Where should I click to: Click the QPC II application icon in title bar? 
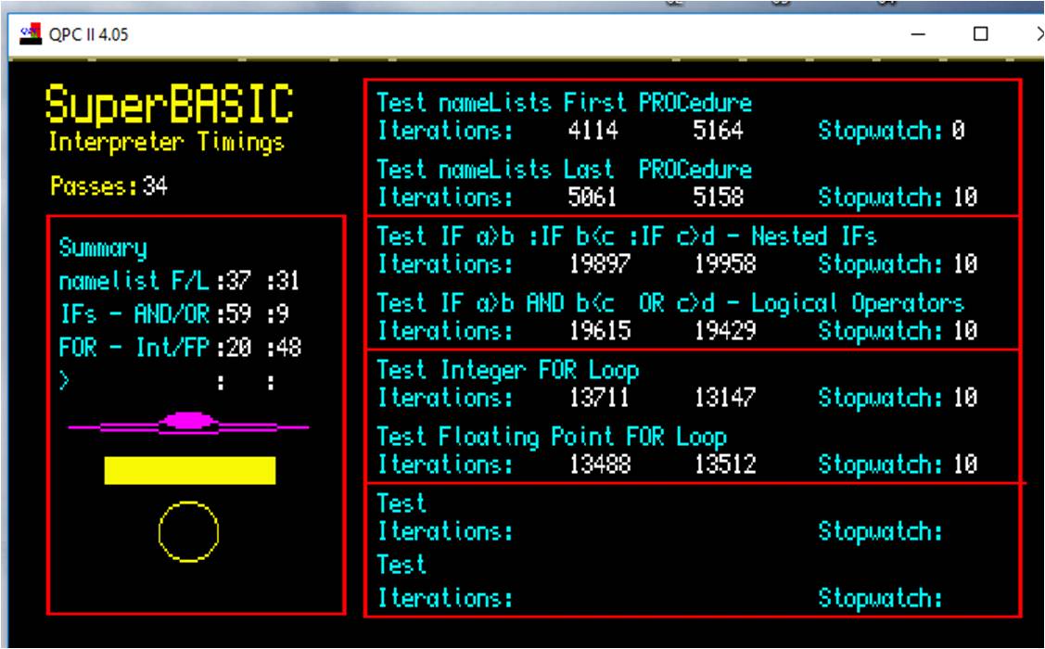pyautogui.click(x=31, y=34)
